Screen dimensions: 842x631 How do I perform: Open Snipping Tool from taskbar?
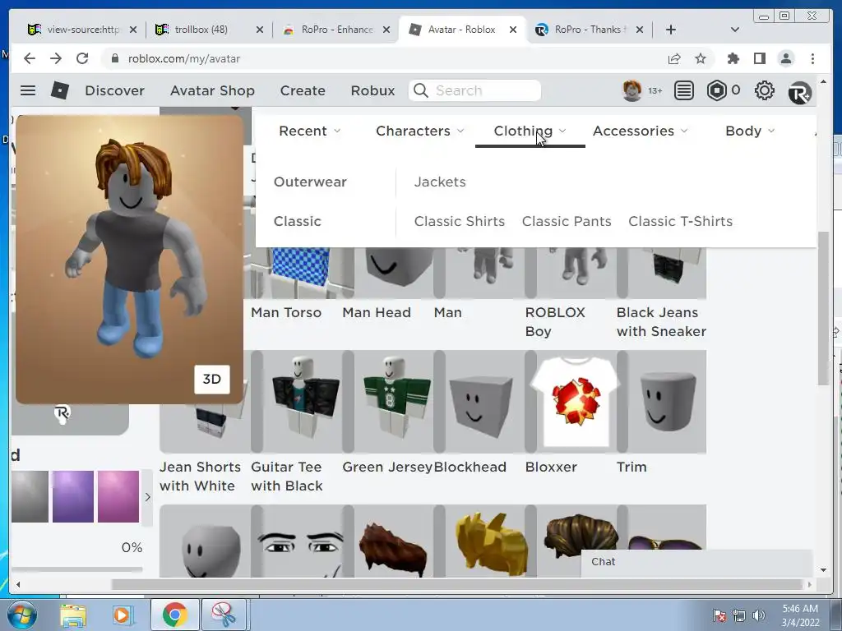pyautogui.click(x=224, y=615)
